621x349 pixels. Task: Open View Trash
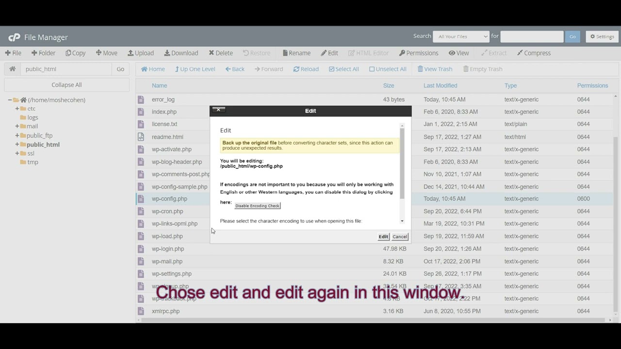point(435,69)
